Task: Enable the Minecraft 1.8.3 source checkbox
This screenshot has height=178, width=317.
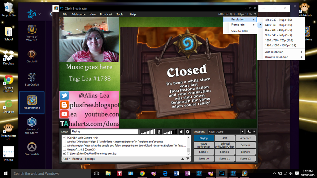Action: (x=64, y=149)
